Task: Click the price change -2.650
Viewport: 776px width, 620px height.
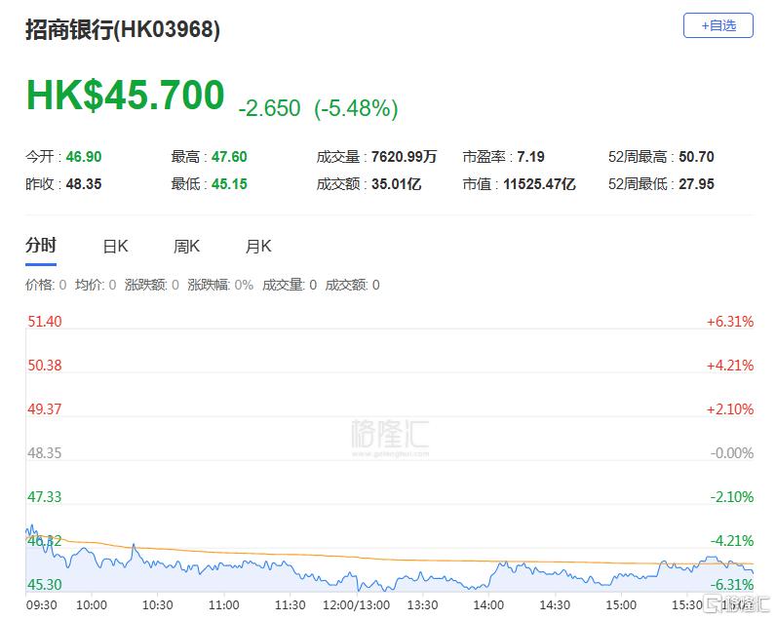Action: [269, 108]
